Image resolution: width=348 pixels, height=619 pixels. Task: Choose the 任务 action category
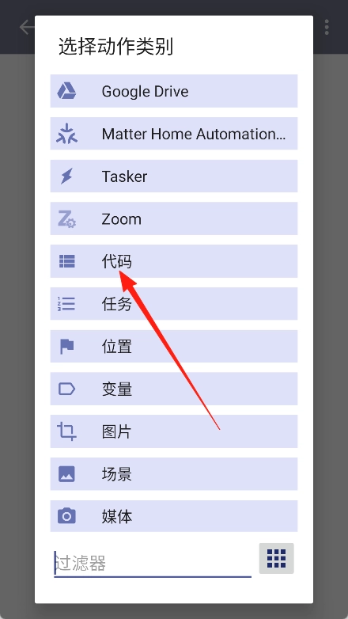point(174,304)
